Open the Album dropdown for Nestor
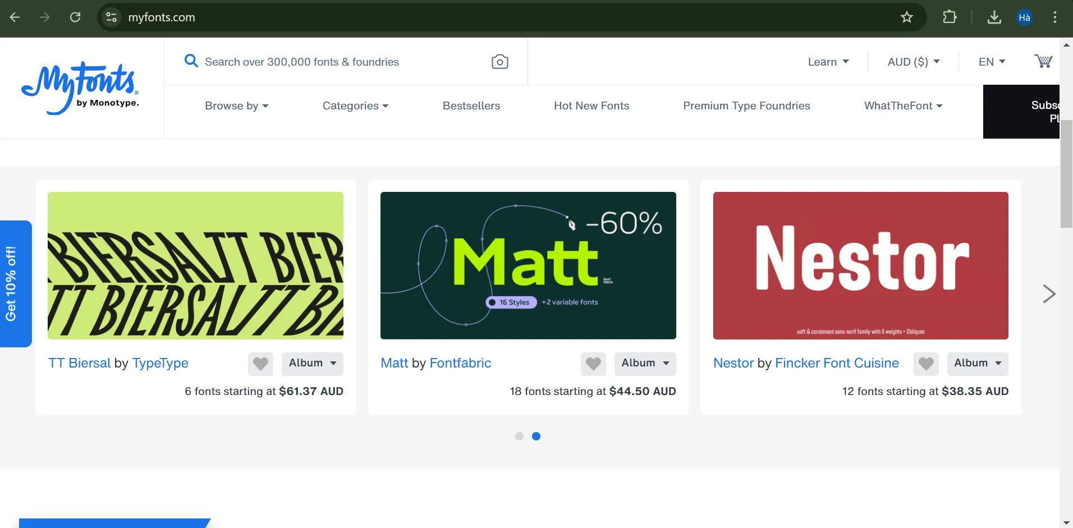 pyautogui.click(x=978, y=364)
